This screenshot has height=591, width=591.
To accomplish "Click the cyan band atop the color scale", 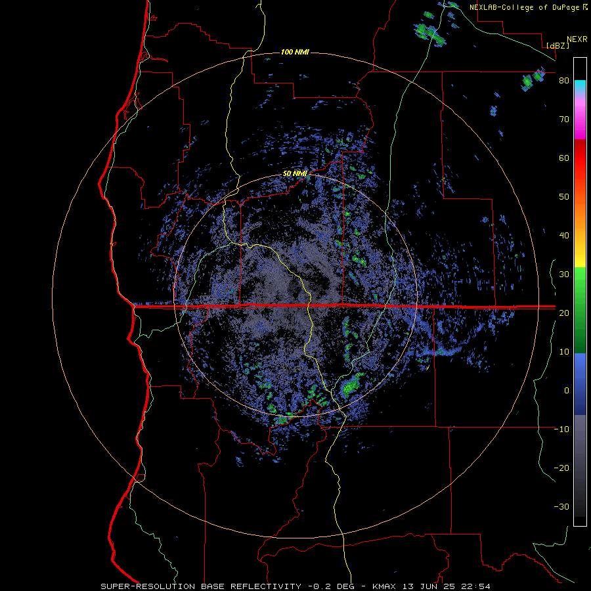I will [x=580, y=85].
